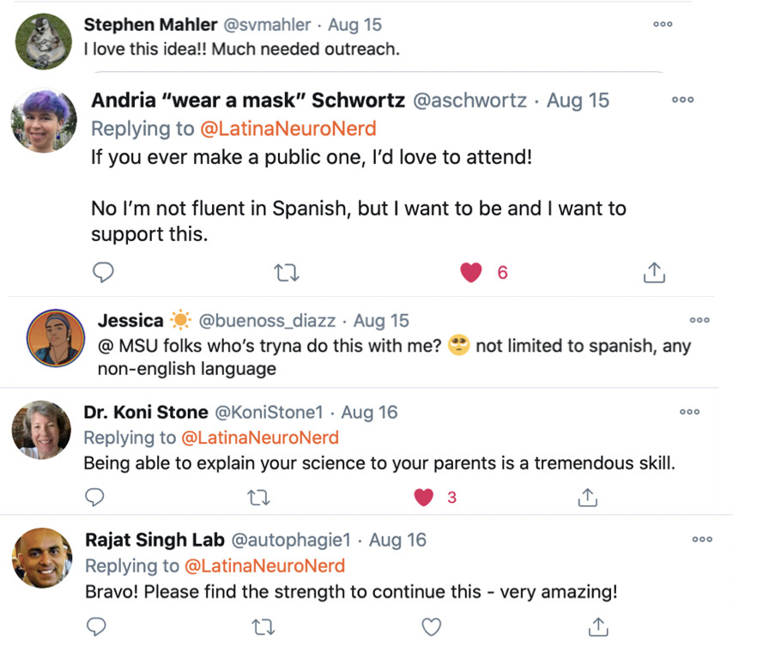757x647 pixels.
Task: Open @LatinaNeuroNerd link in Rajat Singh's reply
Action: (264, 566)
